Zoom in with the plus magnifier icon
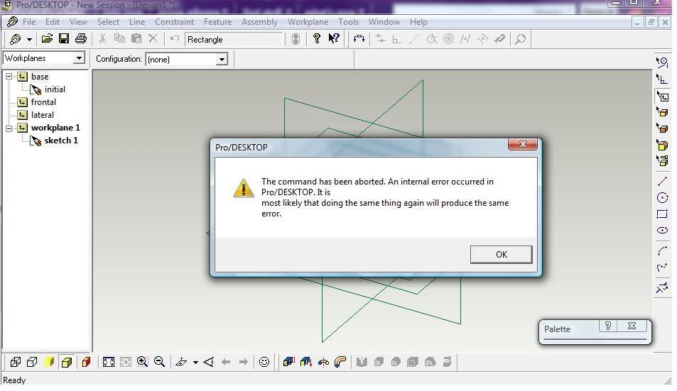 pyautogui.click(x=143, y=362)
